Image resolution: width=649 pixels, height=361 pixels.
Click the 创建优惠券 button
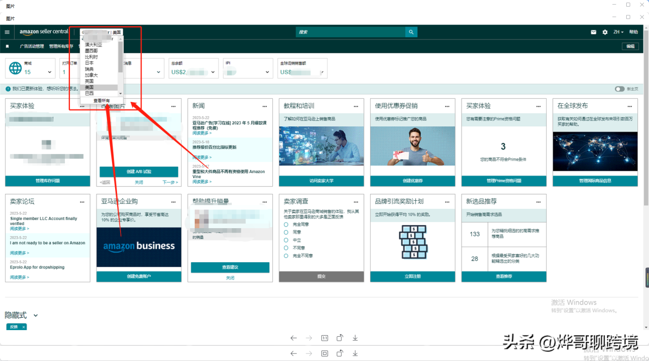(412, 181)
